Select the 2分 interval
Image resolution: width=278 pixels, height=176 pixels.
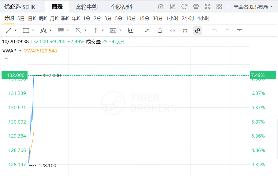(x=98, y=18)
